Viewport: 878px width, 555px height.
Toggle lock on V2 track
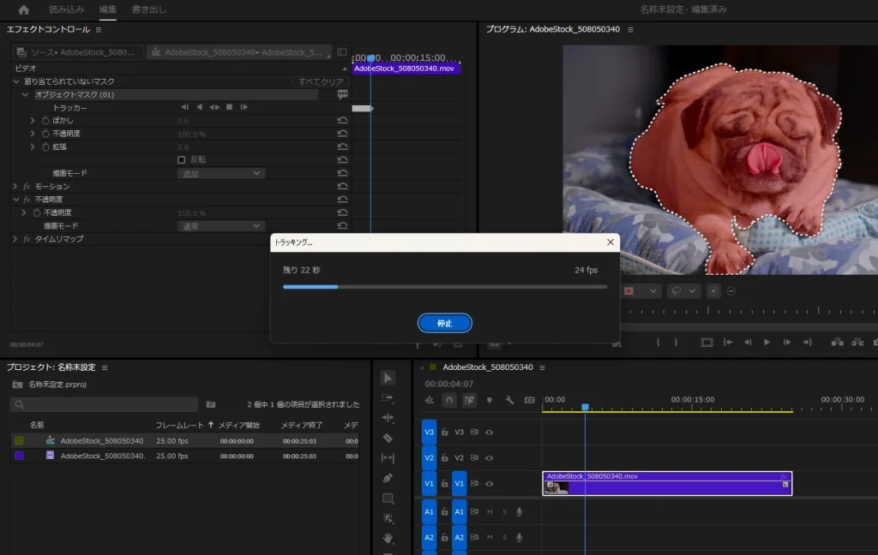[x=444, y=458]
